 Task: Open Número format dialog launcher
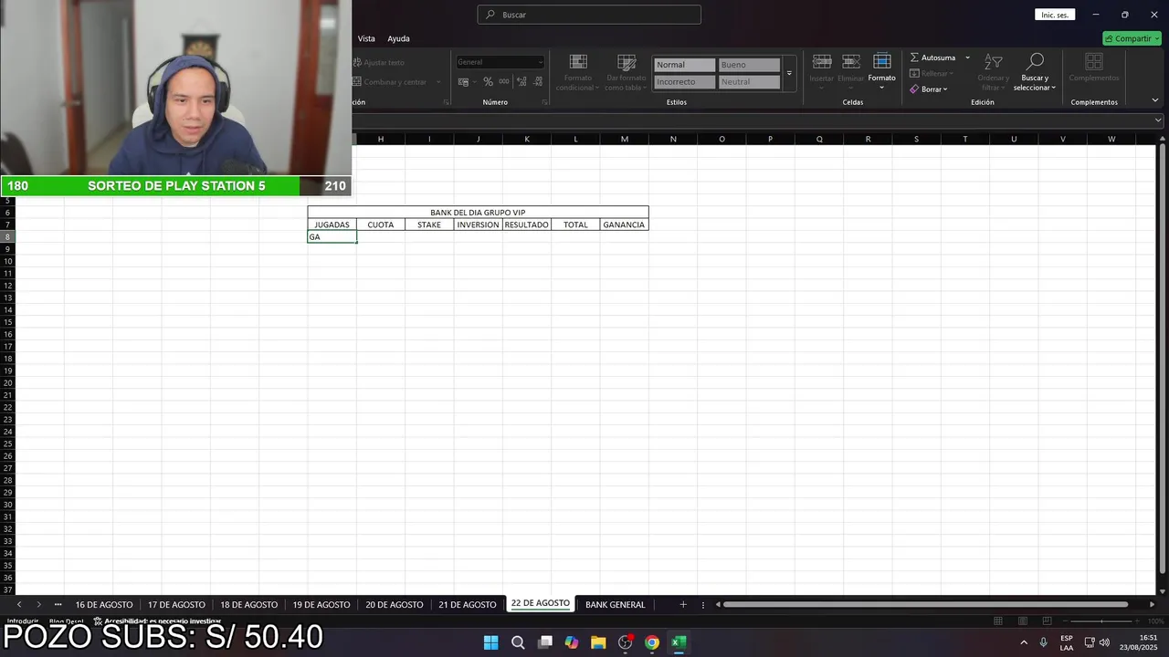point(545,102)
